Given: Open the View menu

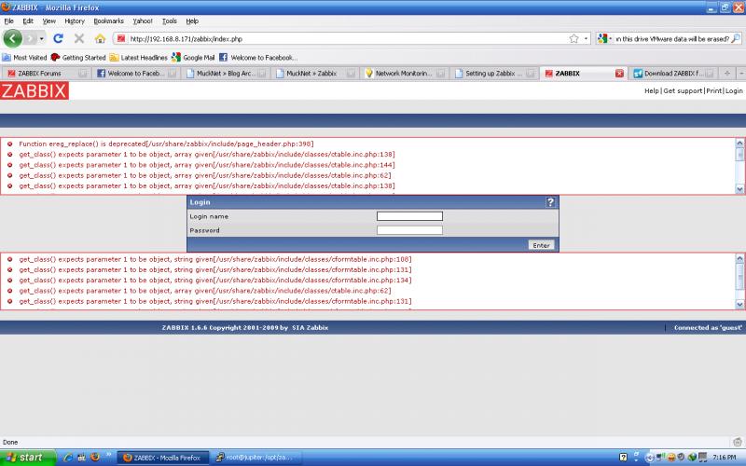Looking at the screenshot, I should [49, 21].
